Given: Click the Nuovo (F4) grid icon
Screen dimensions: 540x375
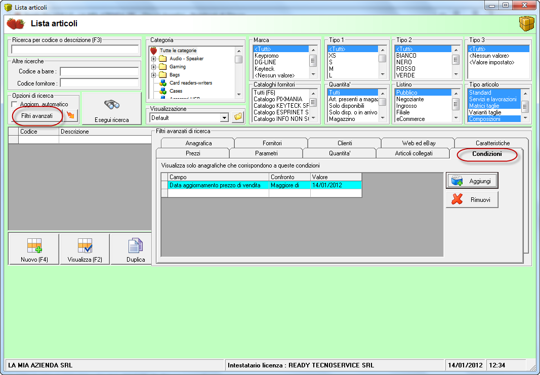Looking at the screenshot, I should click(34, 245).
